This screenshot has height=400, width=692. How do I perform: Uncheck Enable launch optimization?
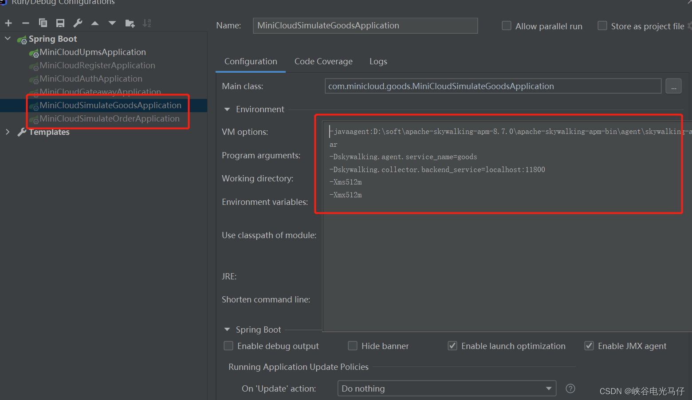(452, 346)
